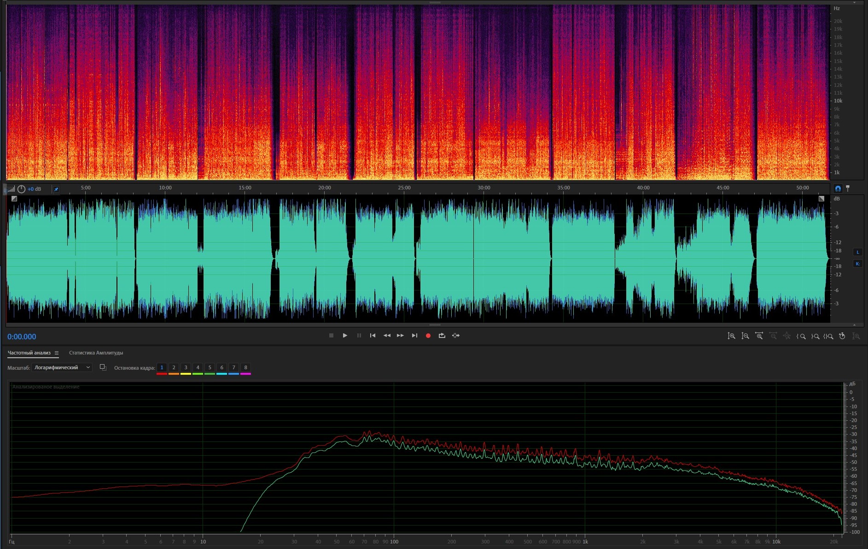The height and width of the screenshot is (549, 868).
Task: Open the Масштаб Логарифмический dropdown
Action: 62,367
